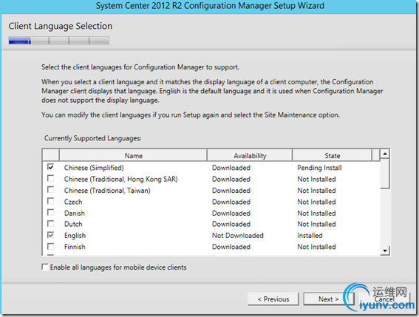Click the wizard progress bar

pos(59,41)
